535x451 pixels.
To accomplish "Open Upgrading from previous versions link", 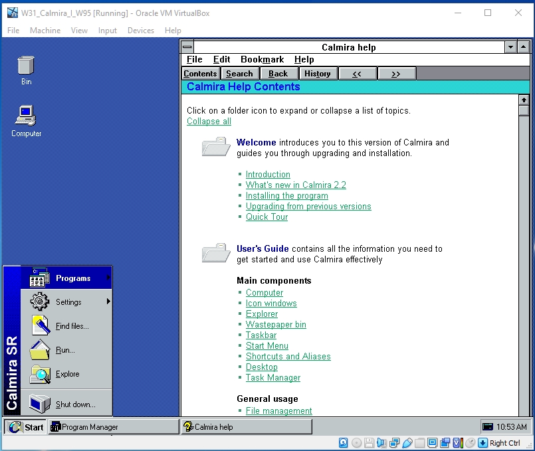I will coord(308,207).
